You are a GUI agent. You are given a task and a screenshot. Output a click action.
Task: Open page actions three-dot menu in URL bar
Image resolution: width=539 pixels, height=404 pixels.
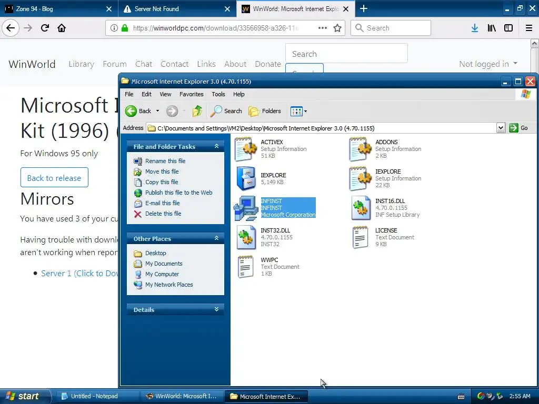click(x=323, y=28)
